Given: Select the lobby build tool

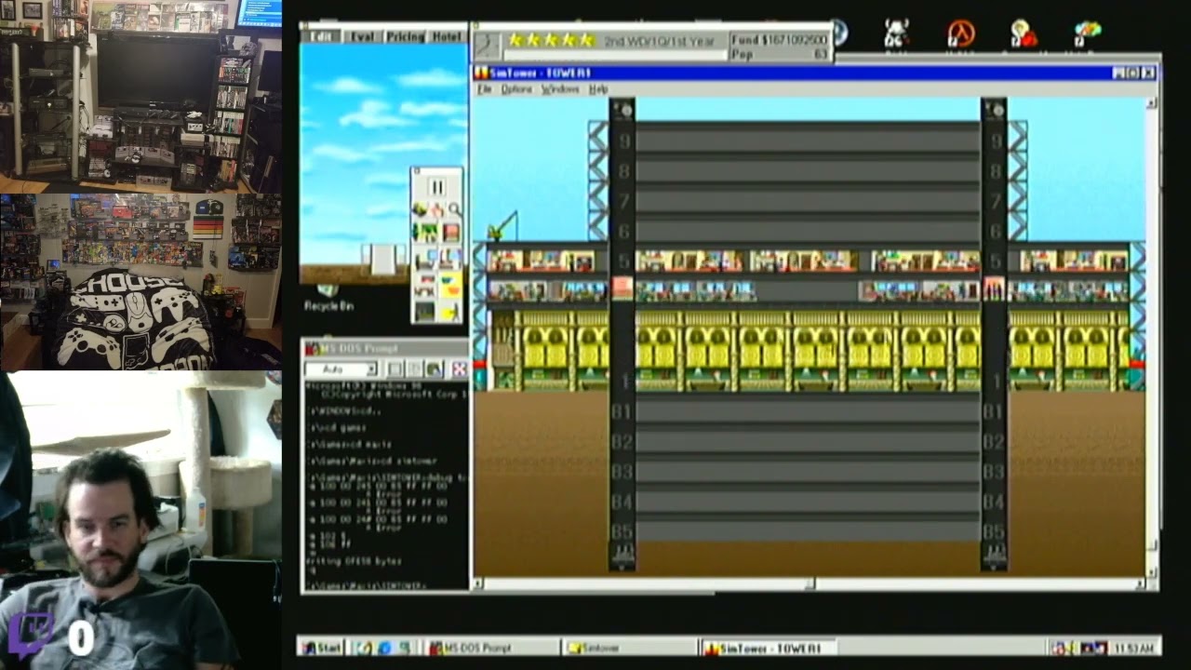Looking at the screenshot, I should coord(425,232).
